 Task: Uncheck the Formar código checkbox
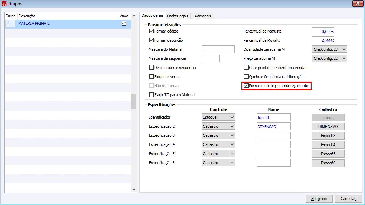pos(151,31)
